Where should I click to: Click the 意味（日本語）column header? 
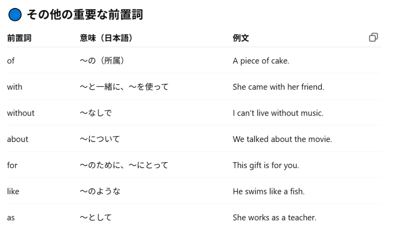pyautogui.click(x=106, y=38)
